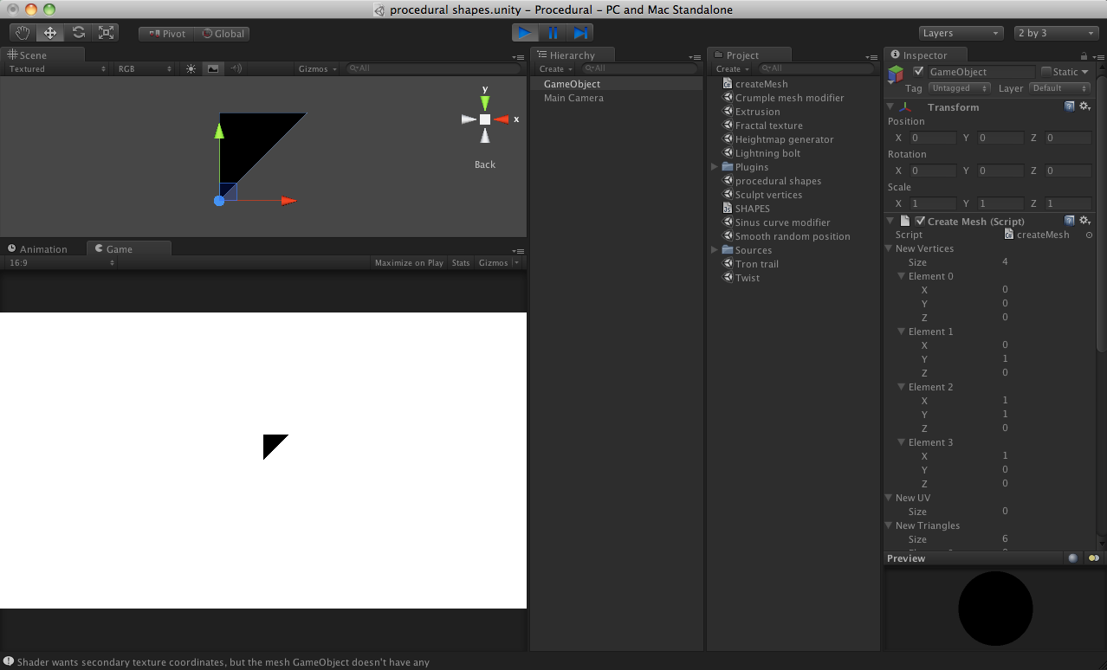Switch to the Animation tab
Image resolution: width=1107 pixels, height=670 pixels.
43,248
